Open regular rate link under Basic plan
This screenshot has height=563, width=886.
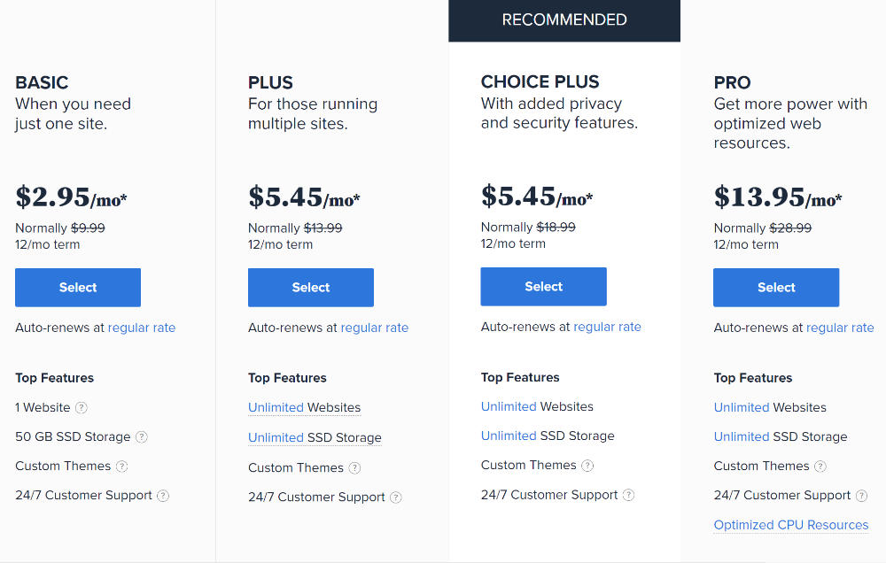pyautogui.click(x=142, y=328)
